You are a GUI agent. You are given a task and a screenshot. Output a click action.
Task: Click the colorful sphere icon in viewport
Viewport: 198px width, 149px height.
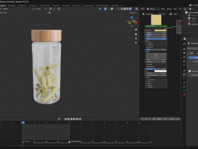coord(49,13)
